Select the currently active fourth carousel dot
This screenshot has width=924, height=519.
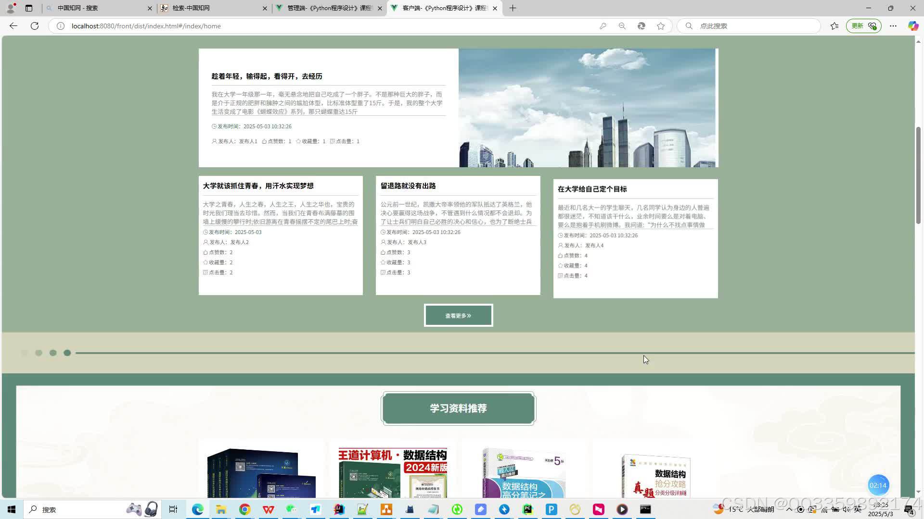pyautogui.click(x=67, y=353)
